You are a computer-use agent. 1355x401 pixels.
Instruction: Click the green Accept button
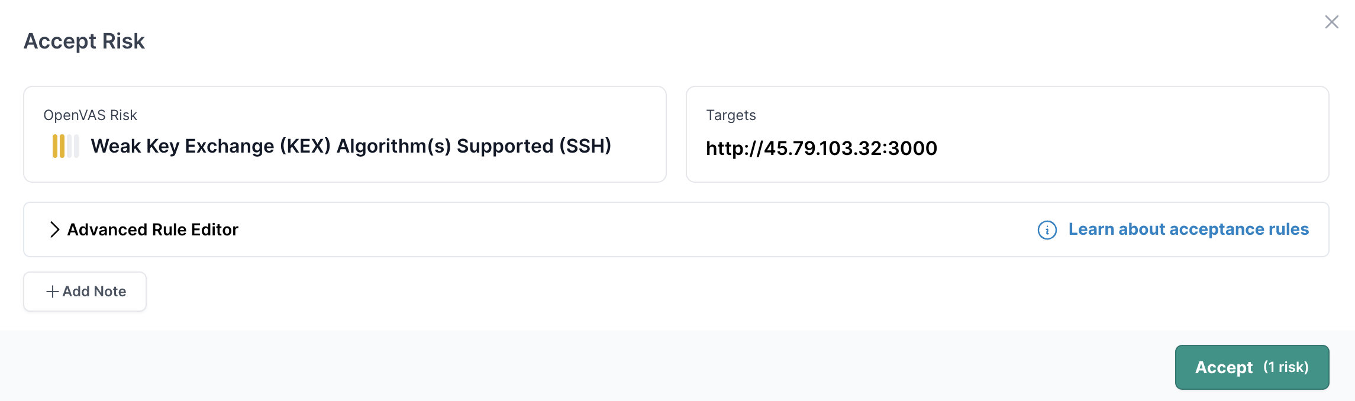(x=1224, y=367)
